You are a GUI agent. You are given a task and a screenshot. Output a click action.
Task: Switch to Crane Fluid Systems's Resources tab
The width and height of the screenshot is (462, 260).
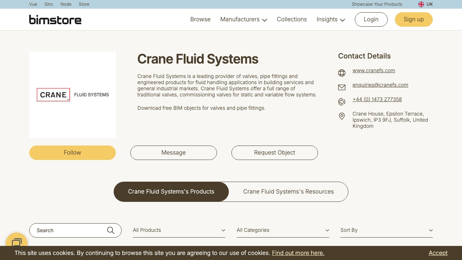[x=288, y=192]
